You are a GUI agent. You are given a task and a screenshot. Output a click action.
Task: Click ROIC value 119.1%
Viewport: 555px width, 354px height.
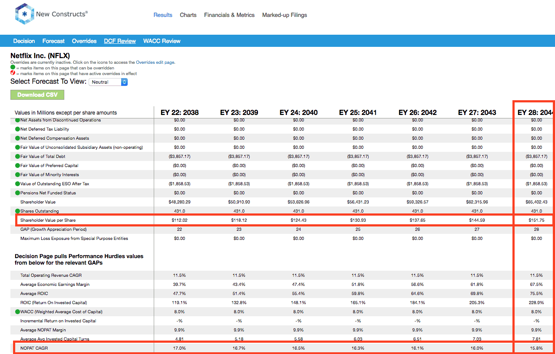coord(179,303)
